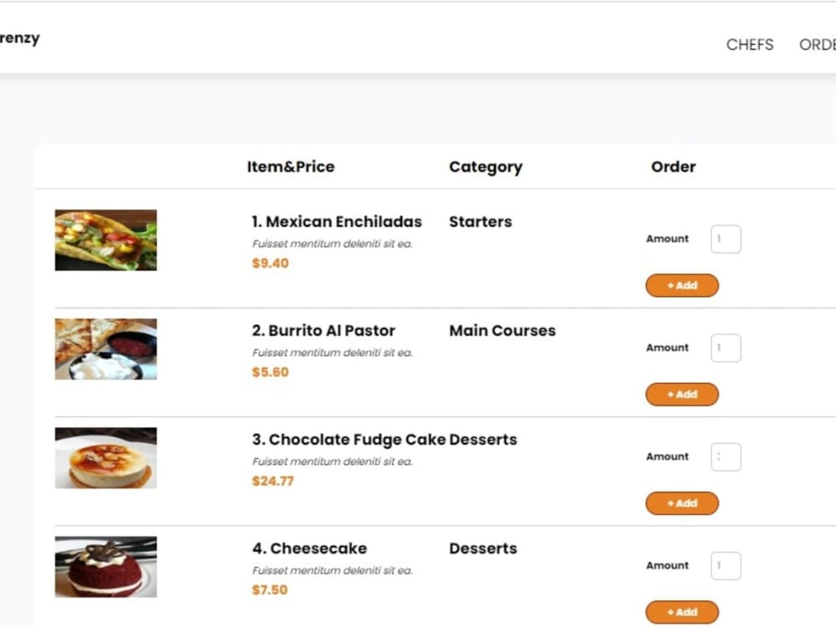Select the Cheesecake item title
The image size is (836, 627).
[310, 548]
